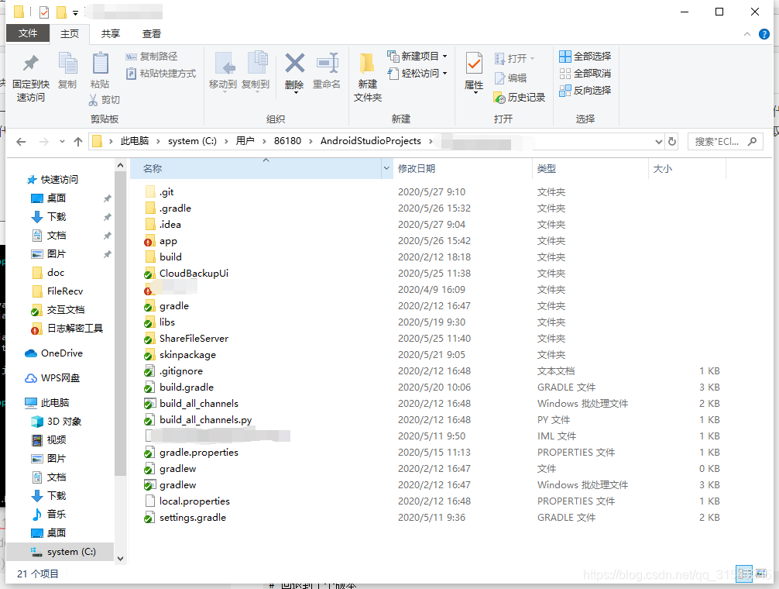Sort by the Name column header
The width and height of the screenshot is (779, 589).
pyautogui.click(x=256, y=168)
